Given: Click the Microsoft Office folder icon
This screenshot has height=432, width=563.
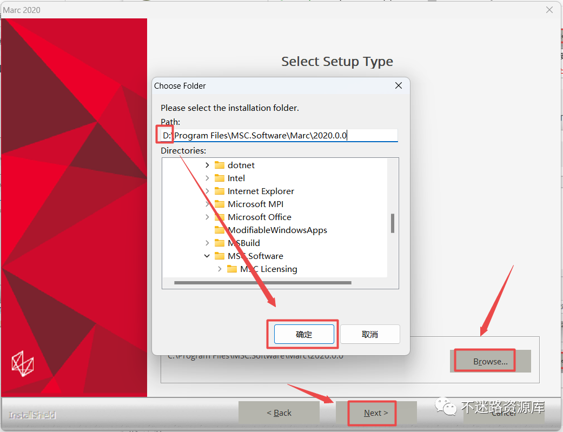Looking at the screenshot, I should (220, 217).
